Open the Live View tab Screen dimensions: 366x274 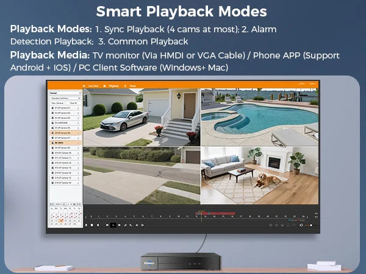pyautogui.click(x=93, y=86)
